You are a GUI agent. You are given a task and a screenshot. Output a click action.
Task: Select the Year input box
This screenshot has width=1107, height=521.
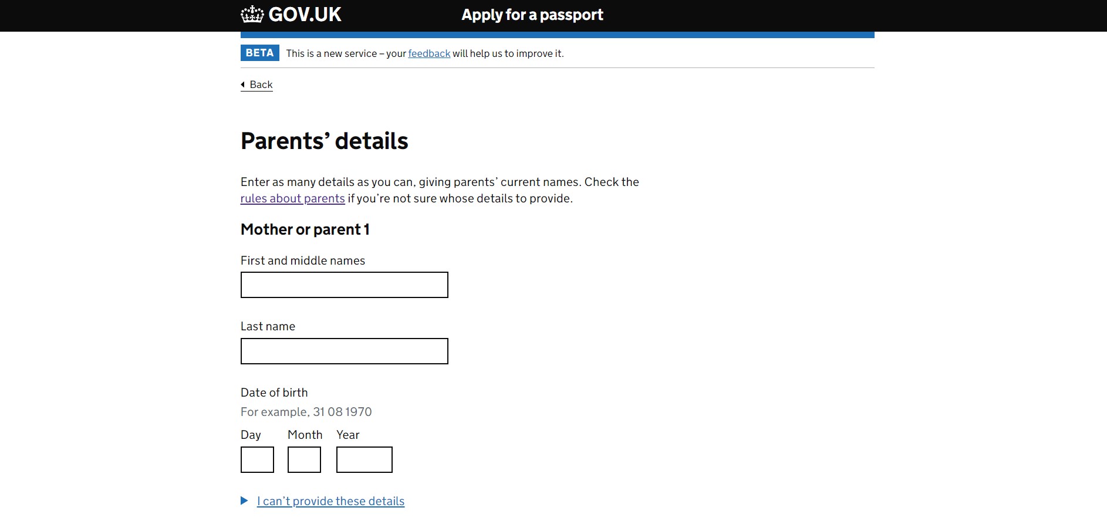point(364,459)
